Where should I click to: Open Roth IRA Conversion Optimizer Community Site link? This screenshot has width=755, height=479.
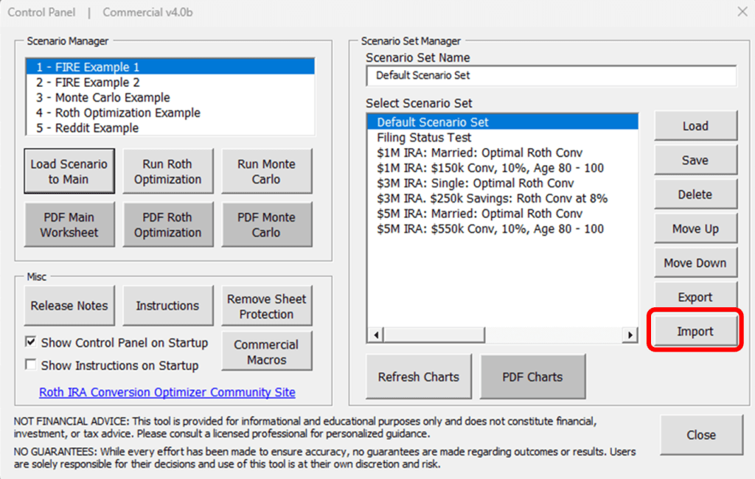coord(167,392)
